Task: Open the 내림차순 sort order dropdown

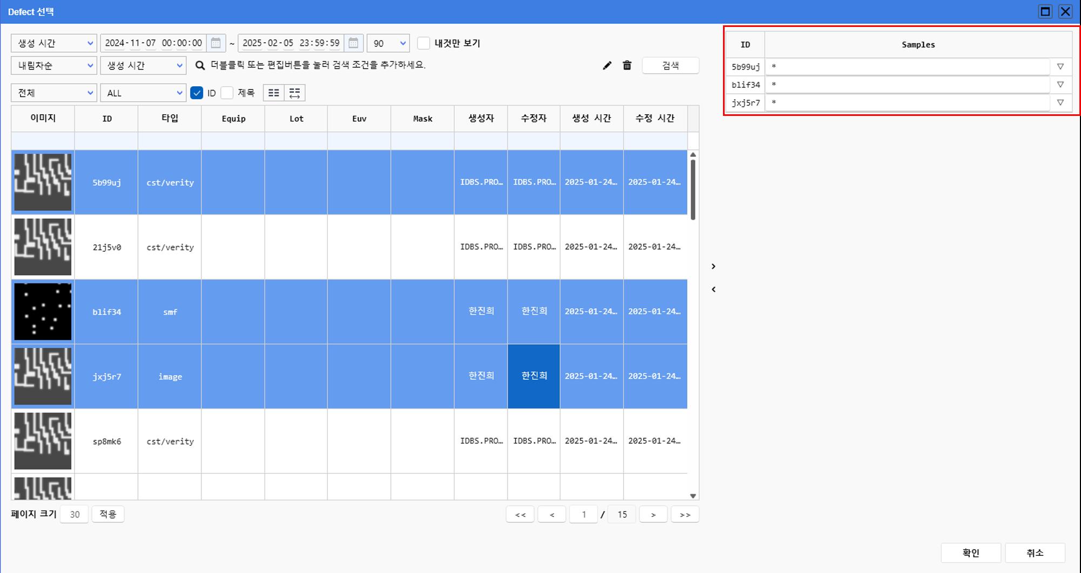Action: pos(53,65)
